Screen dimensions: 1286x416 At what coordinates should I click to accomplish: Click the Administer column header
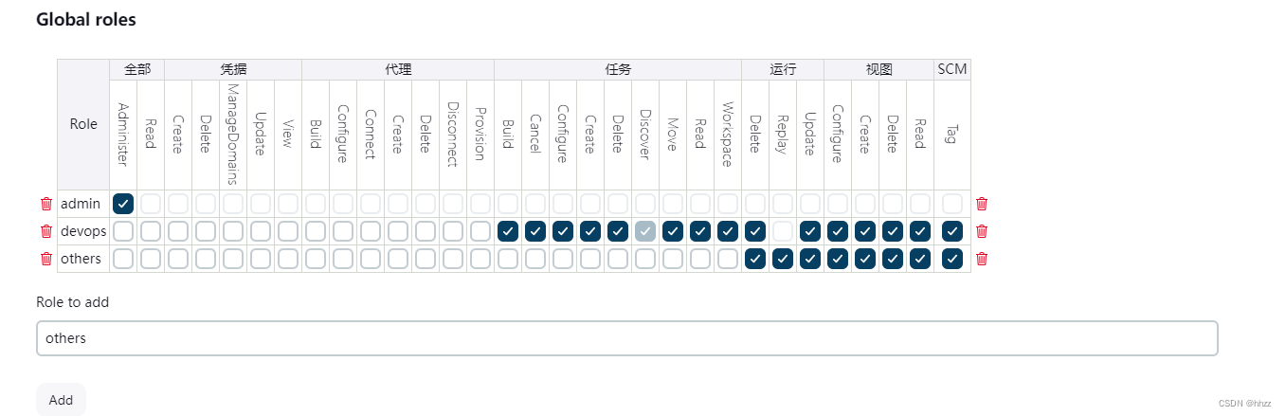(x=123, y=135)
